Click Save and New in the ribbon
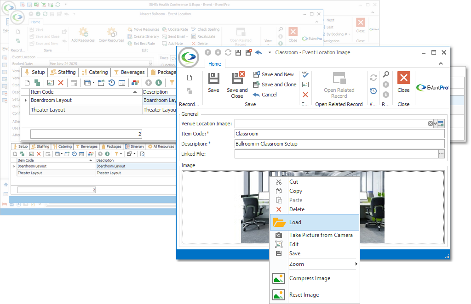 coord(273,74)
